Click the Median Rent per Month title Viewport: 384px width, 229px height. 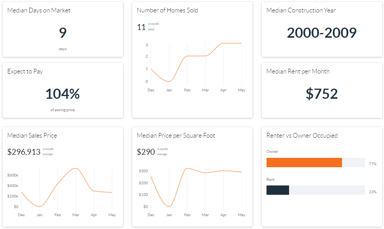tap(298, 72)
